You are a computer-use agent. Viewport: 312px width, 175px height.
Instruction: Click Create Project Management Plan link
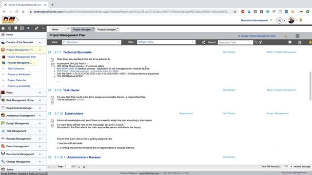click(257, 36)
